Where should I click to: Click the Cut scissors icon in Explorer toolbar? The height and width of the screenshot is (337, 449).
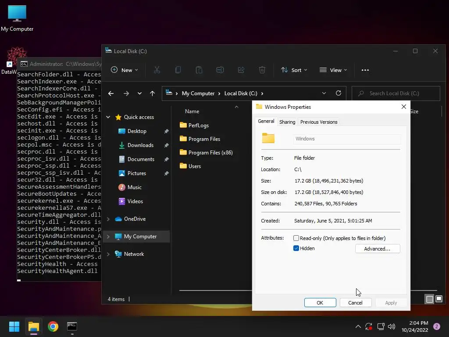[x=157, y=70]
